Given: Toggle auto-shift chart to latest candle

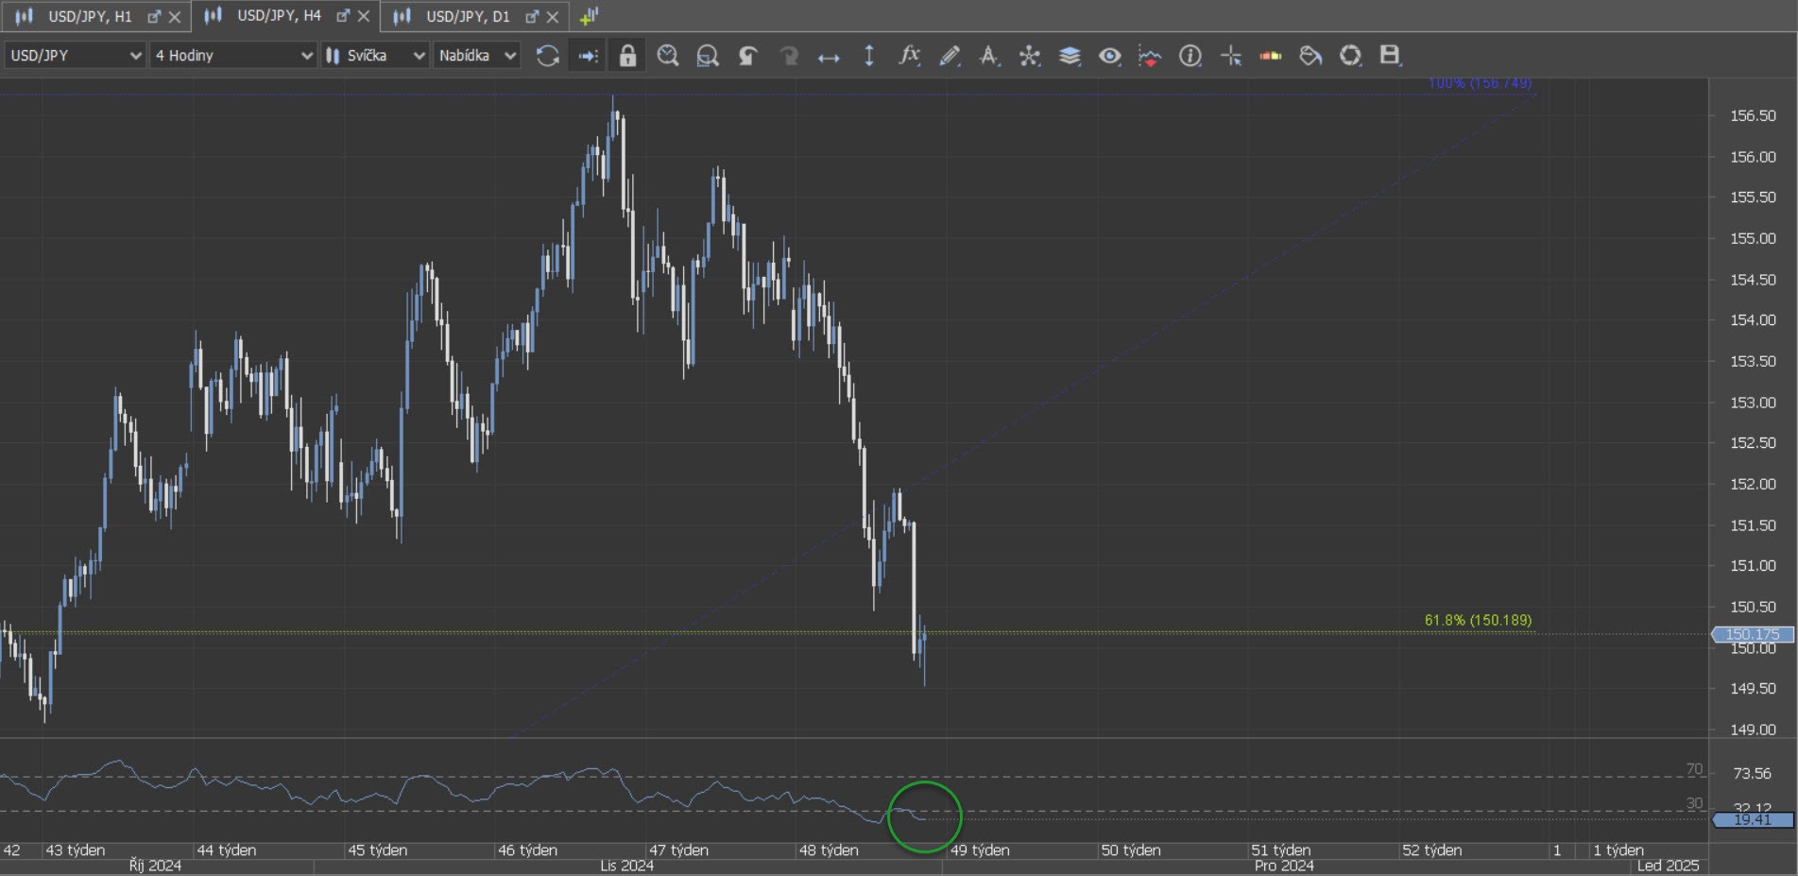Looking at the screenshot, I should [588, 56].
